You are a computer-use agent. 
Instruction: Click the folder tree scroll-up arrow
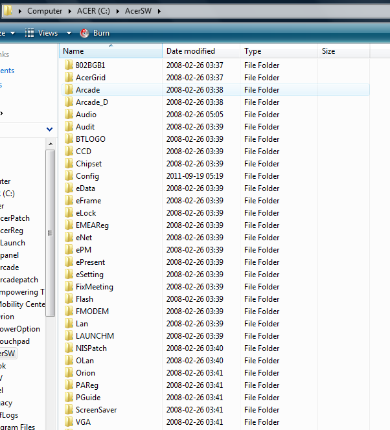[51, 144]
